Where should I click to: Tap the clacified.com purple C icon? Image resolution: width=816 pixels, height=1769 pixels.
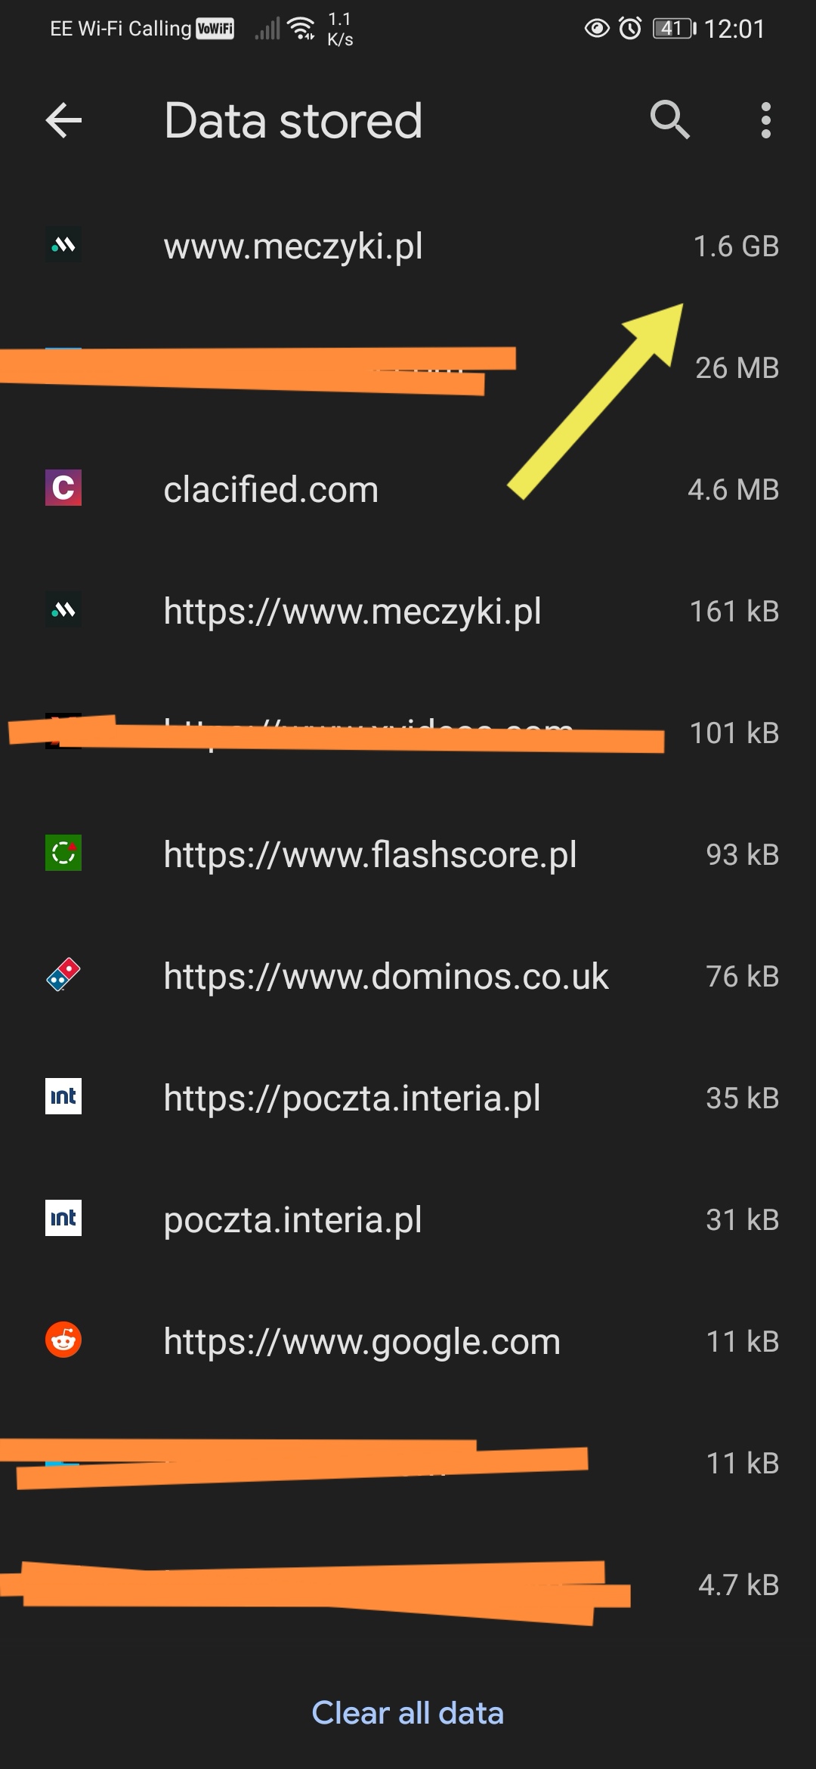63,488
